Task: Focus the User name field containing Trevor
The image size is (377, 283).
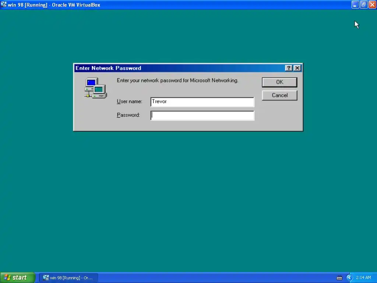Action: pos(202,102)
